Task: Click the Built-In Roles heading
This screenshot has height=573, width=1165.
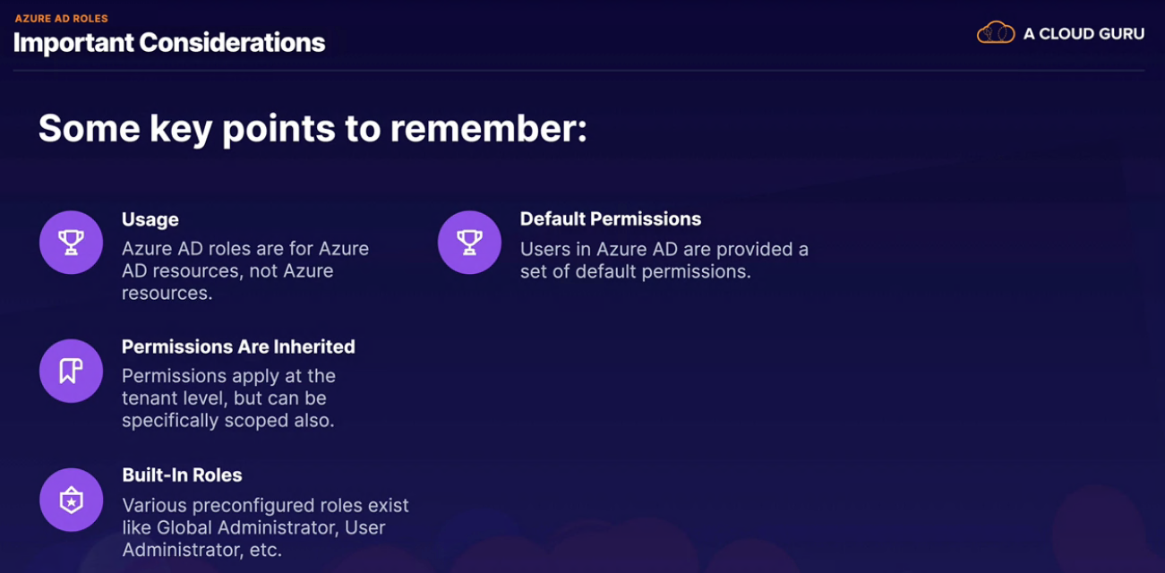Action: click(182, 475)
